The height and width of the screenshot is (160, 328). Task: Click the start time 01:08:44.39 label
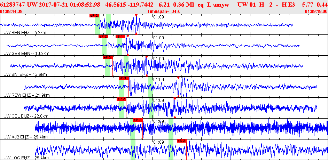tap(12, 11)
